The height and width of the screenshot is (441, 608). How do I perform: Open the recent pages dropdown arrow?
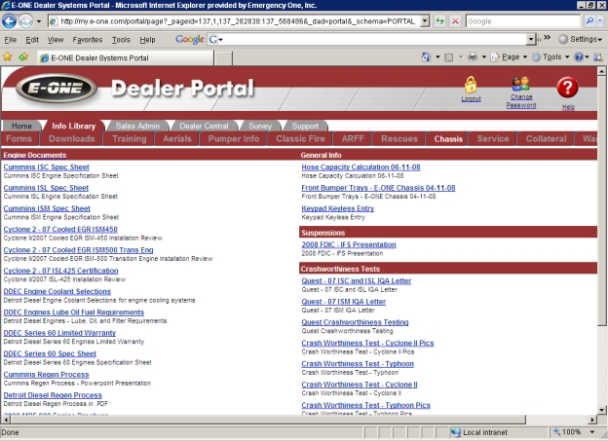point(38,21)
